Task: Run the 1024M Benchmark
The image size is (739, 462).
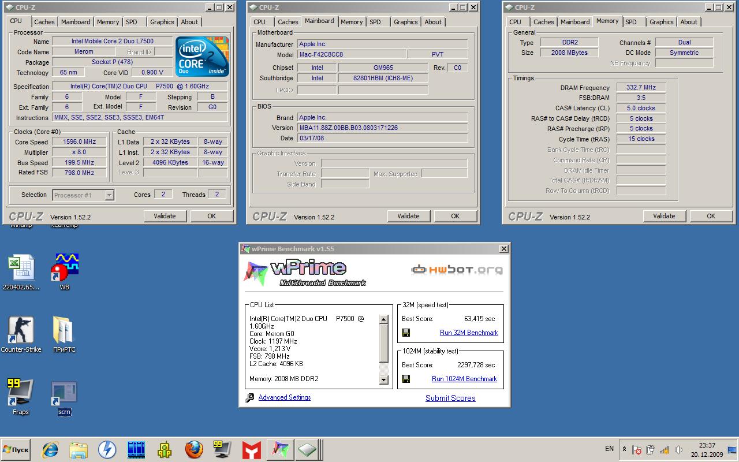Action: tap(464, 379)
